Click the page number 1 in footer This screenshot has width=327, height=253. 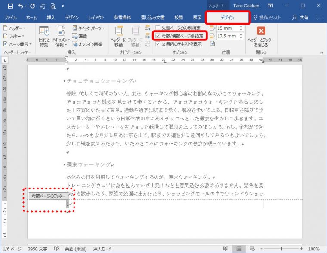coord(68,204)
